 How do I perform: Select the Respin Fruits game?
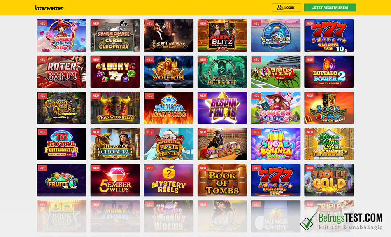[x=222, y=108]
